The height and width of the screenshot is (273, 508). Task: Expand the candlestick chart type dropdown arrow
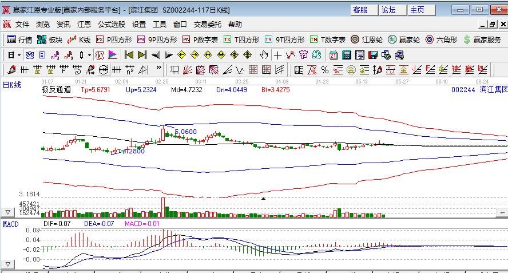point(89,56)
